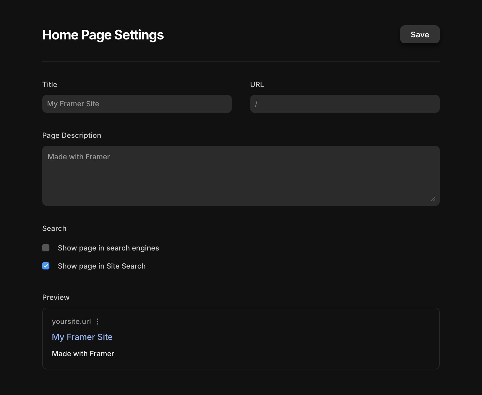Image resolution: width=482 pixels, height=395 pixels.
Task: Open the My Framer Site preview link
Action: coord(82,337)
